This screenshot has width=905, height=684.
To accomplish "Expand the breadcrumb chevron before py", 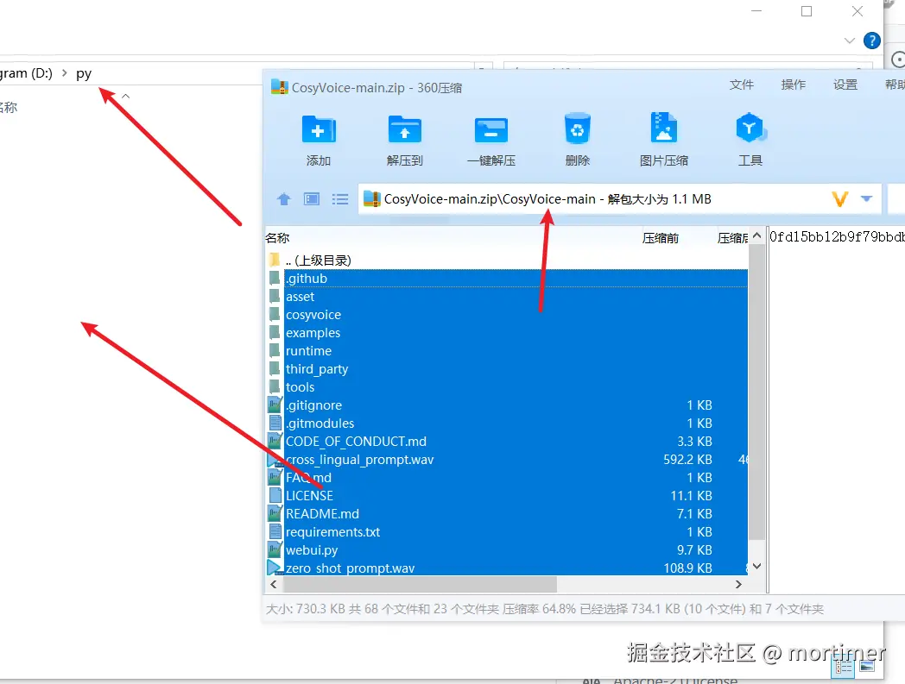I will pyautogui.click(x=64, y=73).
